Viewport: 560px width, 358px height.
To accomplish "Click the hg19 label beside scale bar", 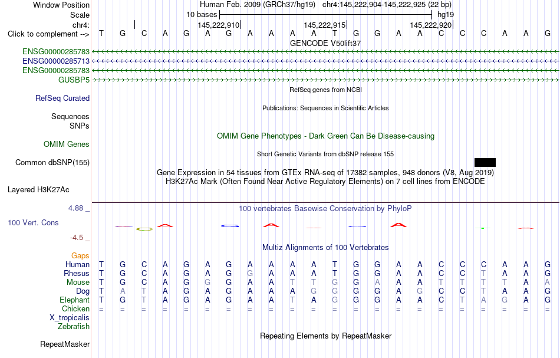I will pos(446,15).
